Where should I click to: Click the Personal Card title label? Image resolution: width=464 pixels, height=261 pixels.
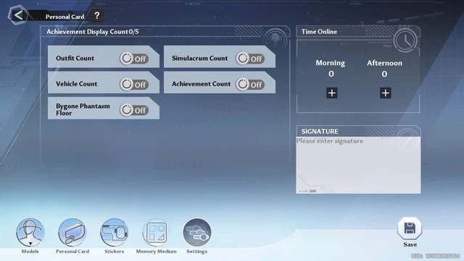click(65, 17)
